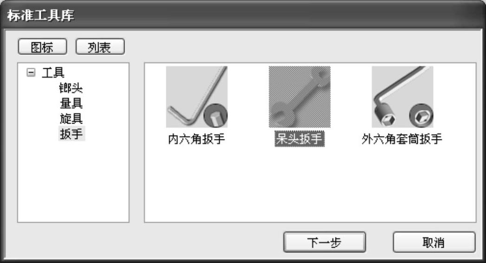
Task: Open the 锒头 category
Action: pyautogui.click(x=71, y=88)
